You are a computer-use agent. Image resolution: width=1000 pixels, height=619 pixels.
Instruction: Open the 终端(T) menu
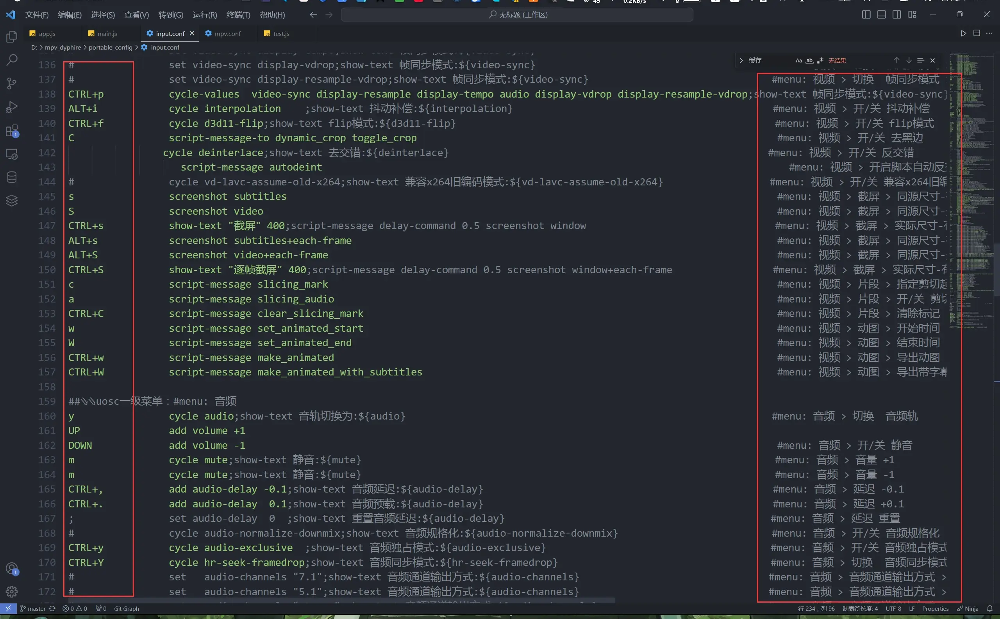238,15
